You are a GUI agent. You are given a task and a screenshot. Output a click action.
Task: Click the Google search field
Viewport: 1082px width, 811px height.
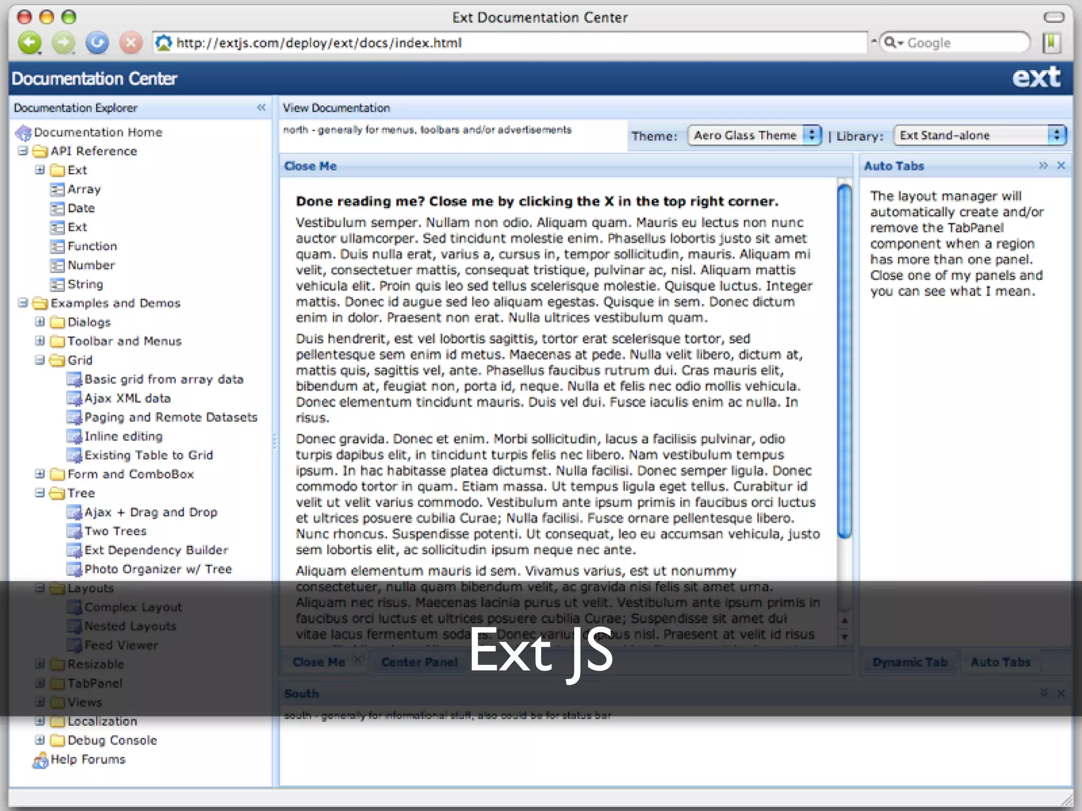pyautogui.click(x=956, y=43)
